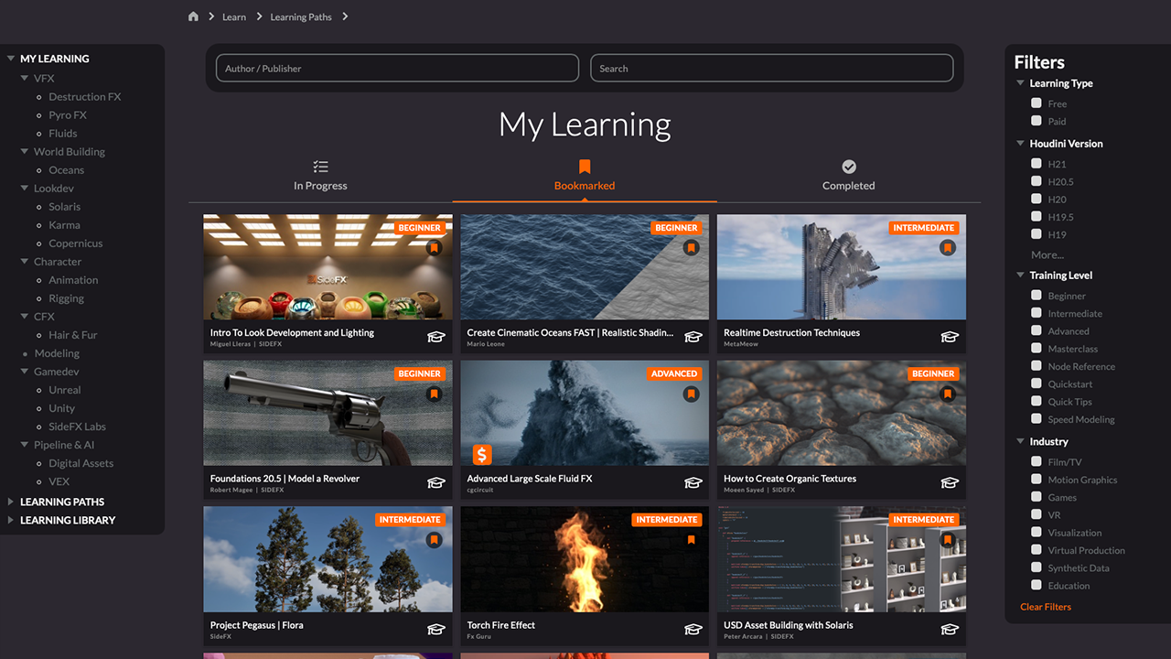Enable the Free learning type checkbox
Image resolution: width=1171 pixels, height=659 pixels.
[x=1037, y=103]
